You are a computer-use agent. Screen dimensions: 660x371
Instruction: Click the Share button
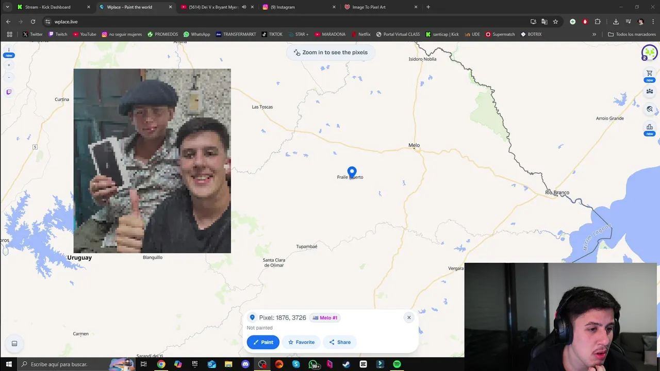tap(340, 342)
